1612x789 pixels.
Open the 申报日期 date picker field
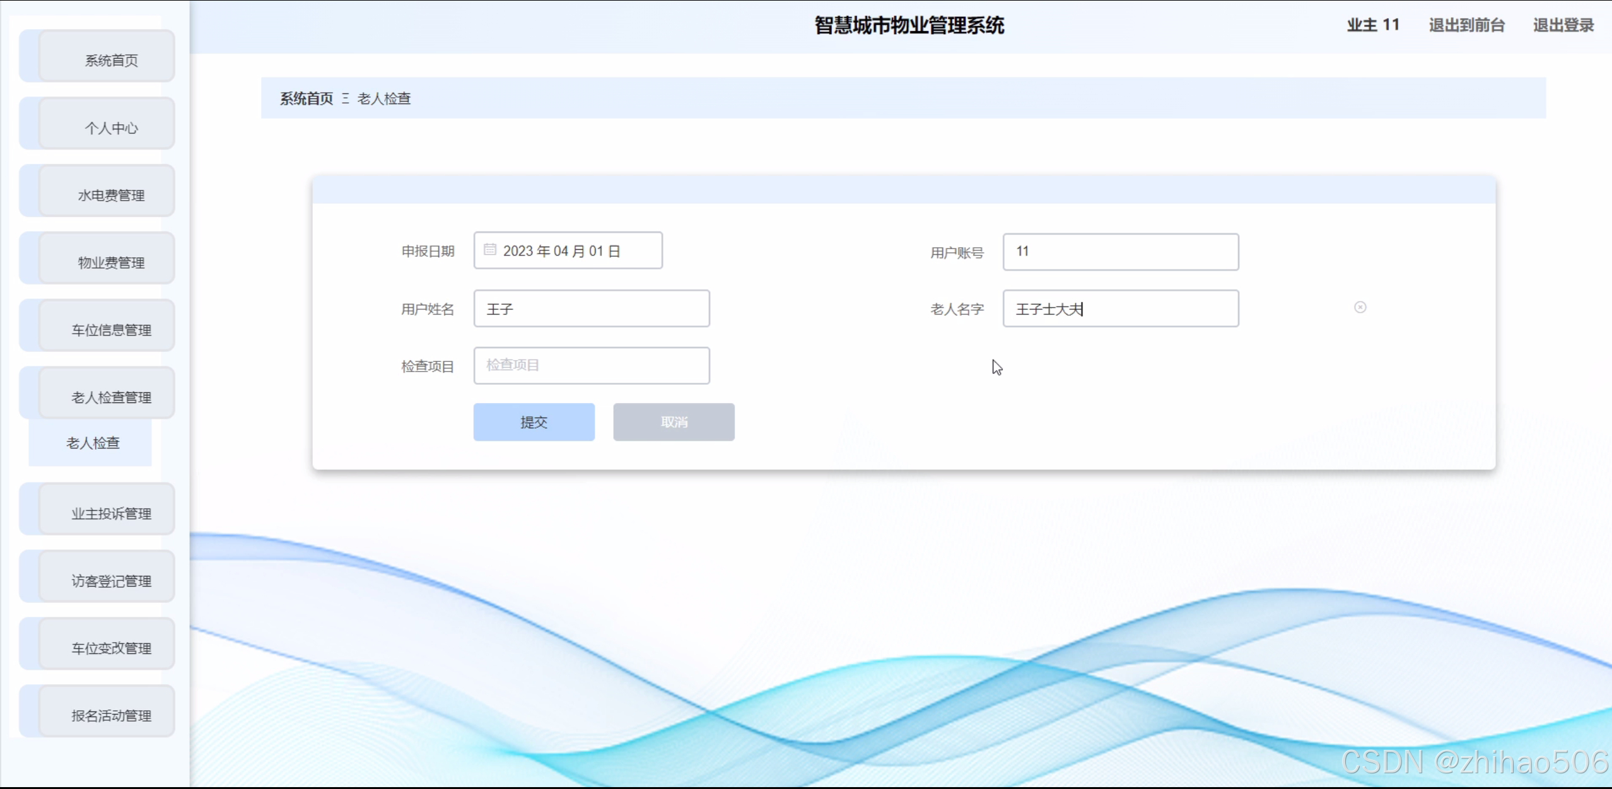568,251
